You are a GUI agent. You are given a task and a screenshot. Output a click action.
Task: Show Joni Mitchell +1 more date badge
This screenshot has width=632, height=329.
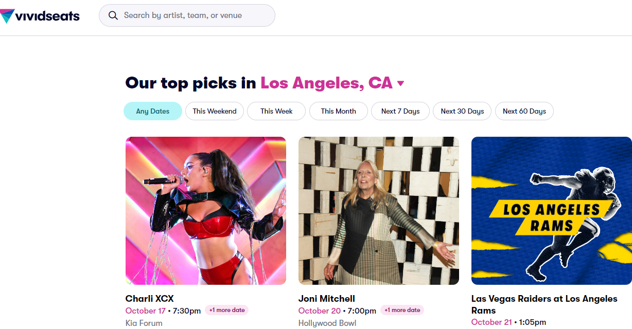[402, 310]
